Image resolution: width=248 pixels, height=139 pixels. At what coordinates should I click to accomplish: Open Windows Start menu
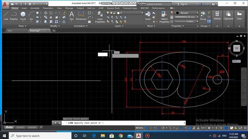[x=4, y=136]
